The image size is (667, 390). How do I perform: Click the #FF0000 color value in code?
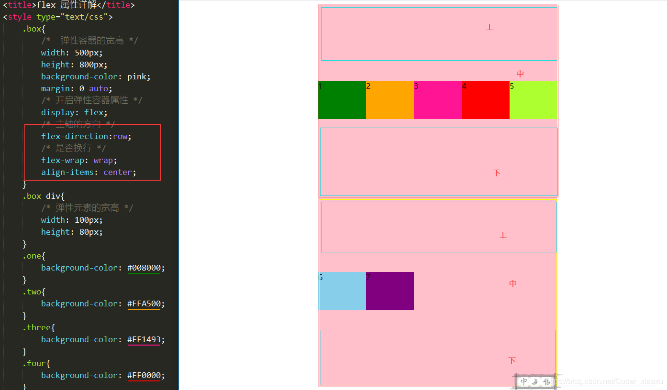tap(144, 376)
